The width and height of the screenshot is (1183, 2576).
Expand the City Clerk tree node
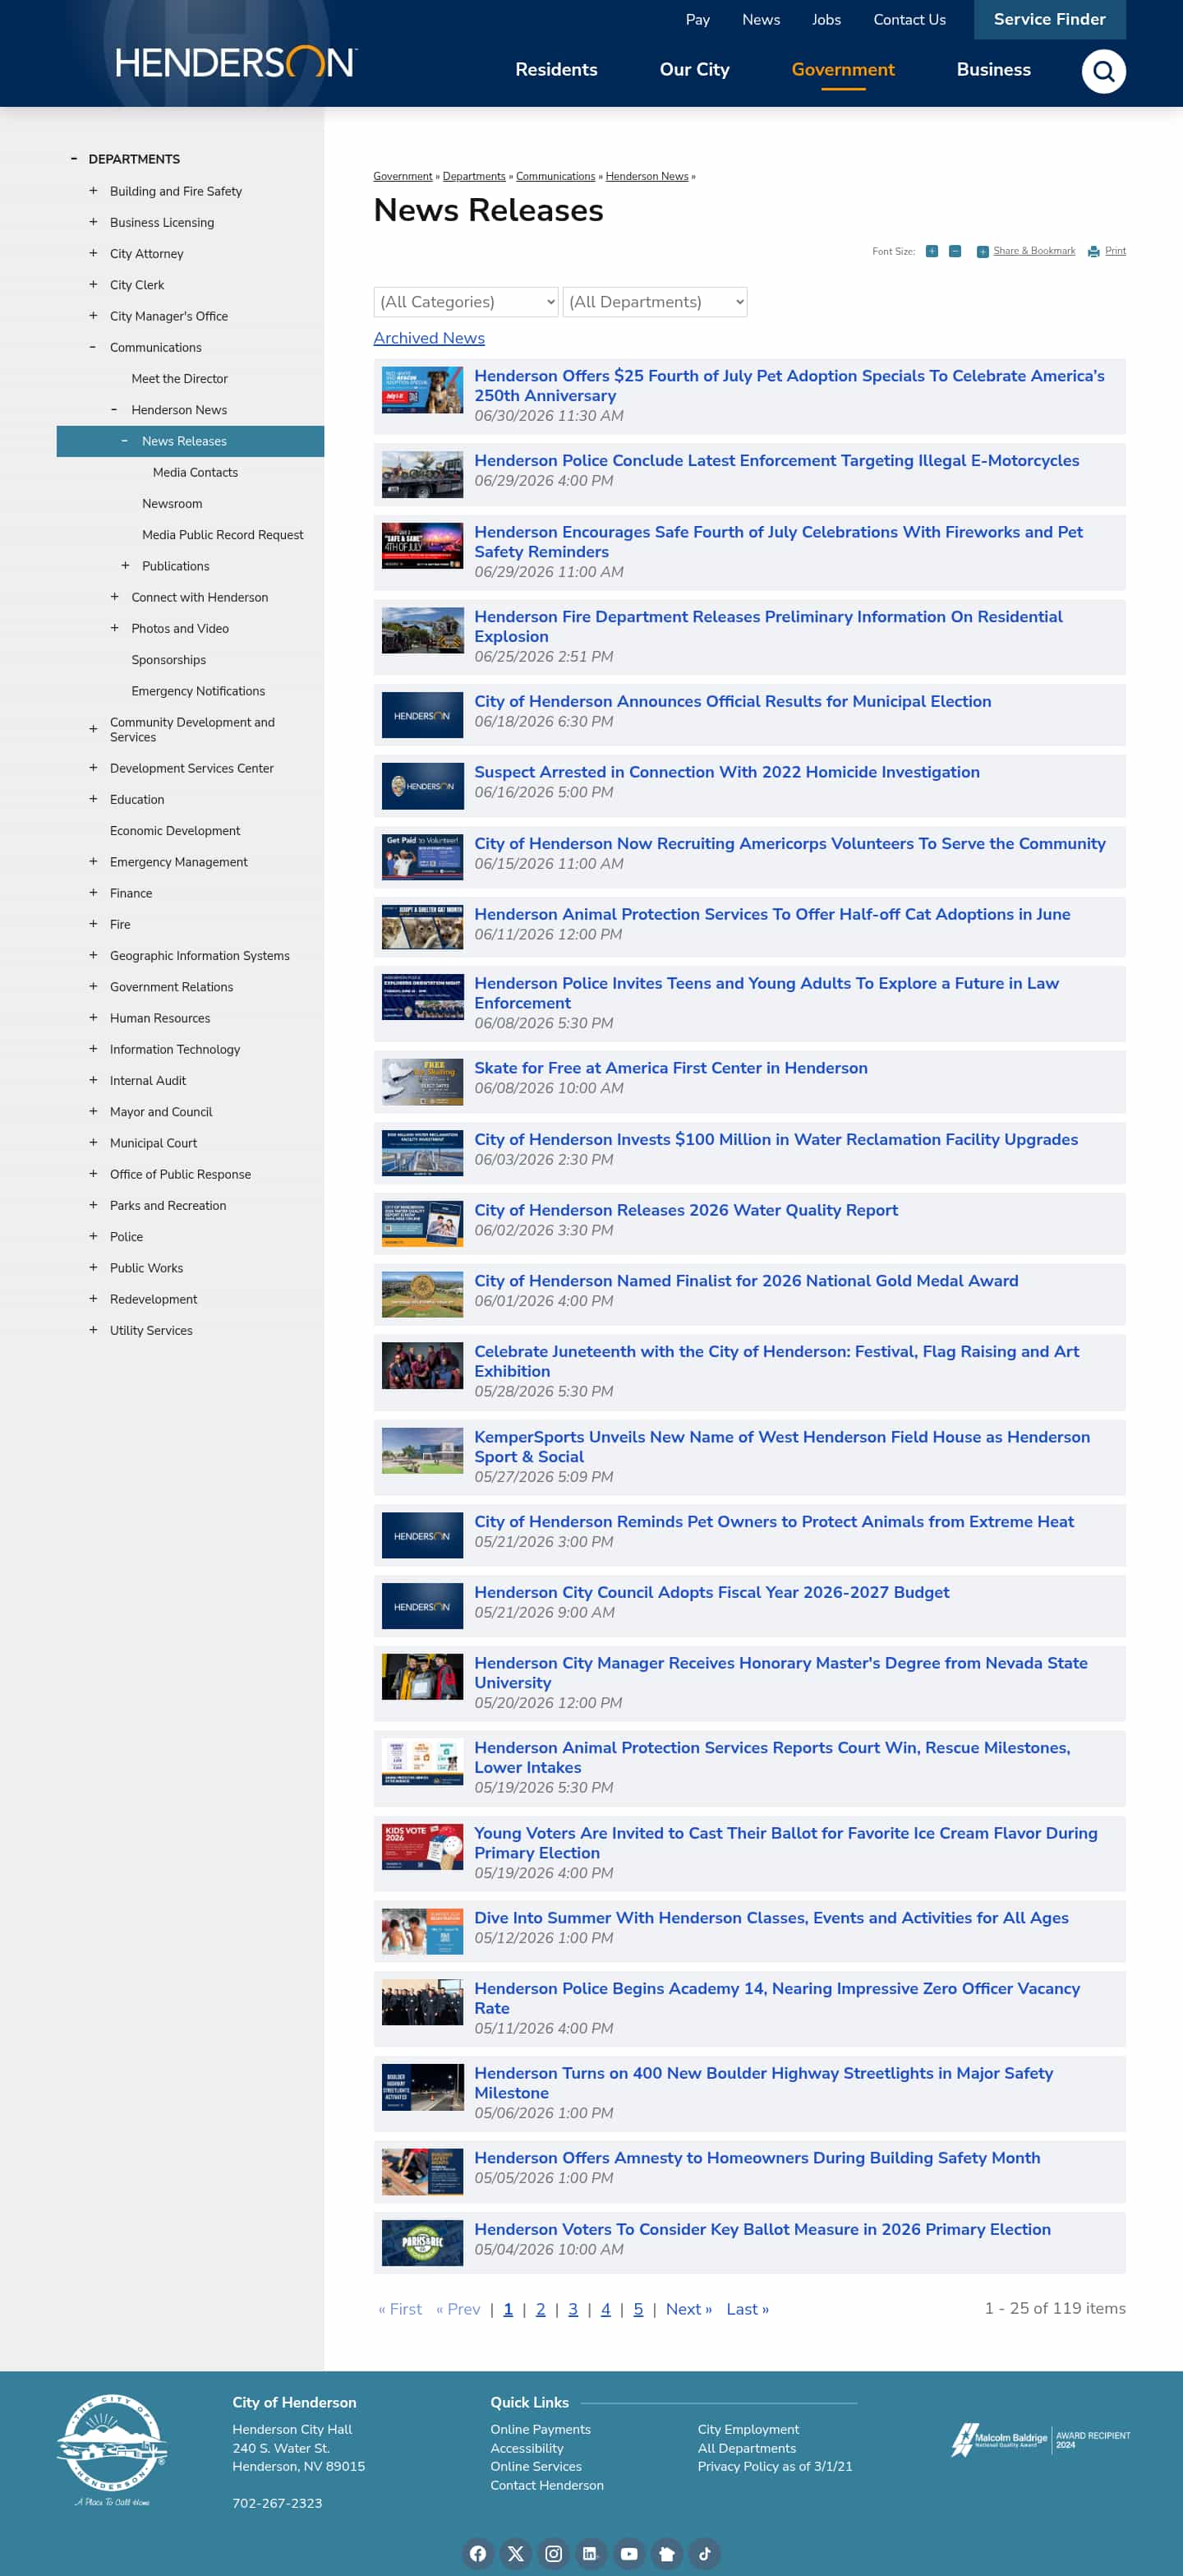[x=93, y=284]
